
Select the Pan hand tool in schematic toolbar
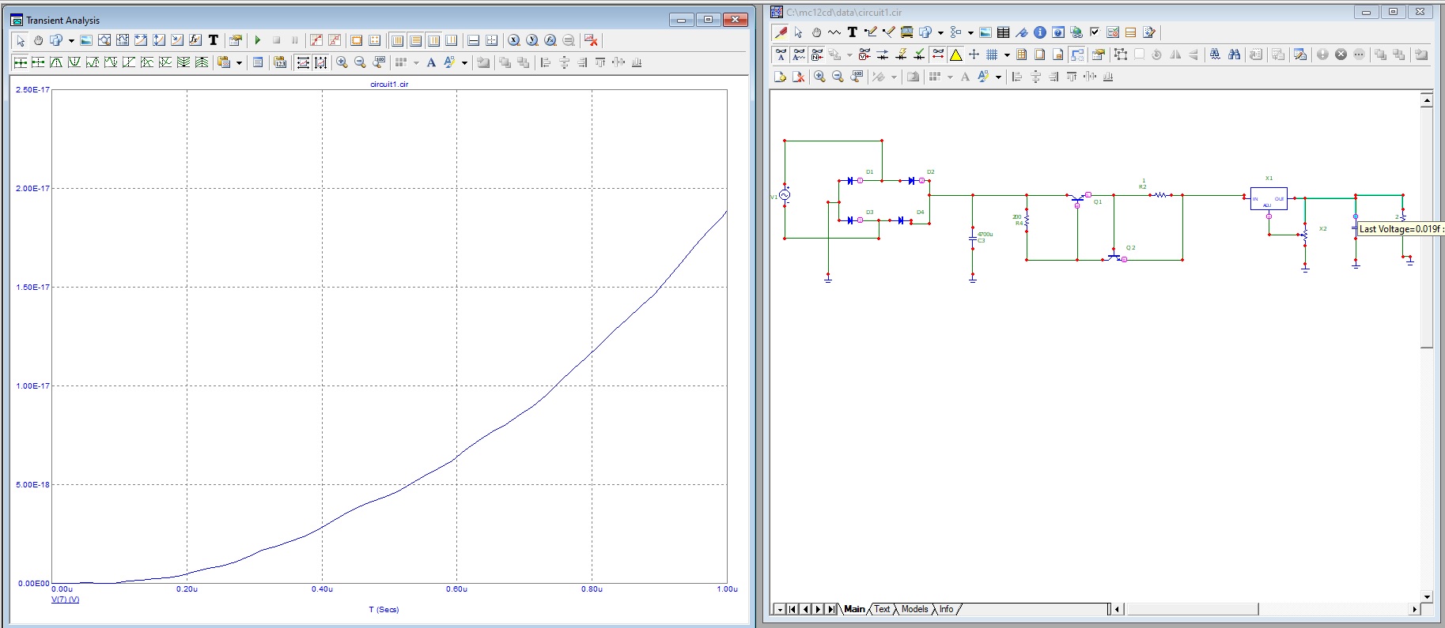(816, 32)
